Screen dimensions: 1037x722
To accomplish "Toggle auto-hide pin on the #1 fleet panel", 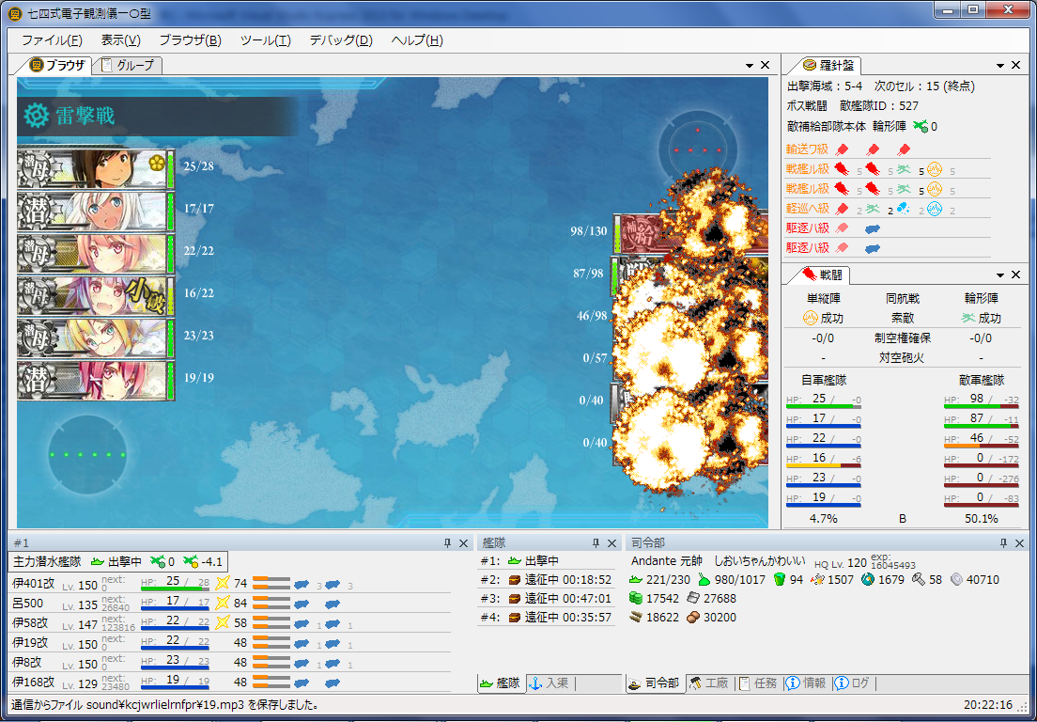I will pyautogui.click(x=448, y=542).
